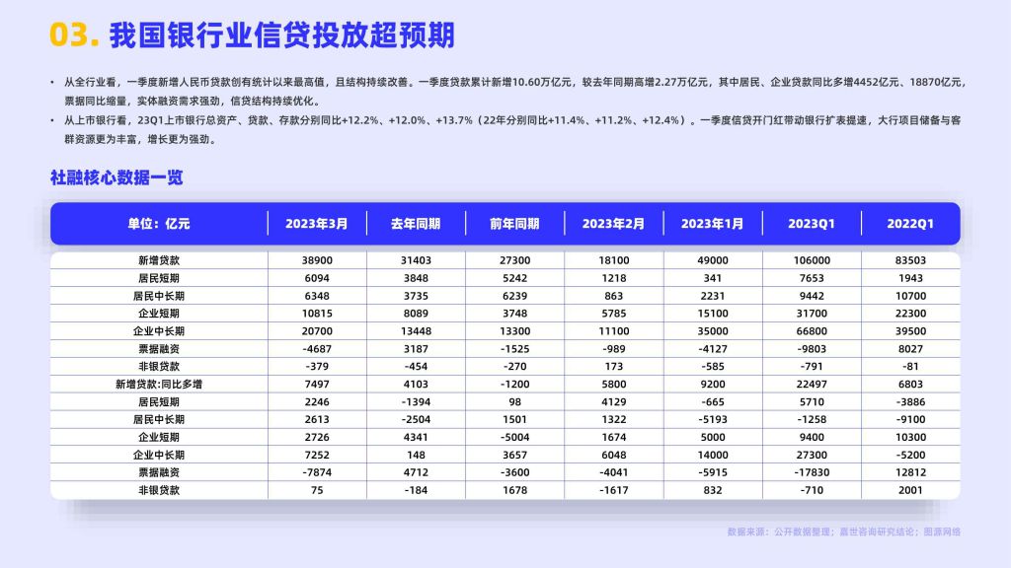Click the cell value 39500
This screenshot has width=1011, height=568.
click(x=910, y=331)
